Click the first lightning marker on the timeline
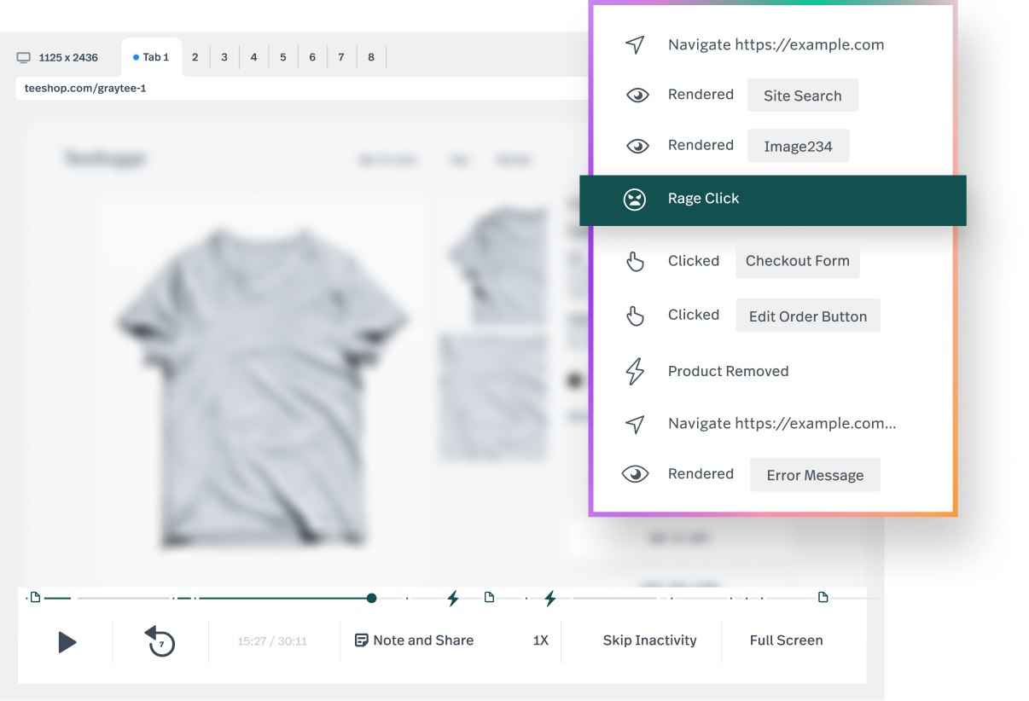This screenshot has height=701, width=1029. pos(453,599)
